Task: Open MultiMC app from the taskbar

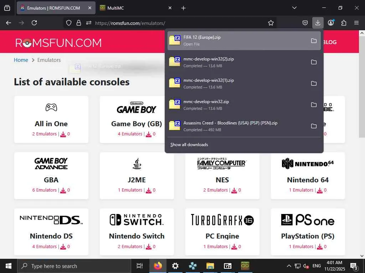Action: click(245, 266)
